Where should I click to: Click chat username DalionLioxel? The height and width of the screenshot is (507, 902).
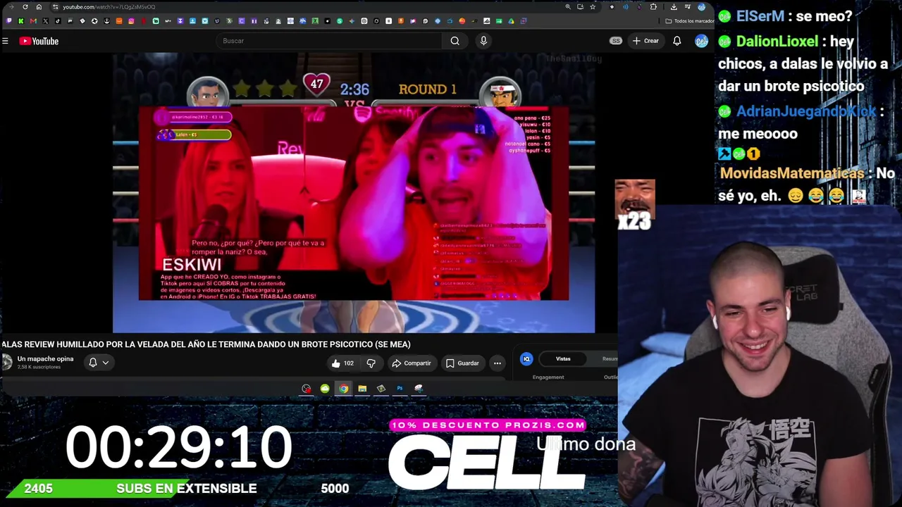pos(777,42)
